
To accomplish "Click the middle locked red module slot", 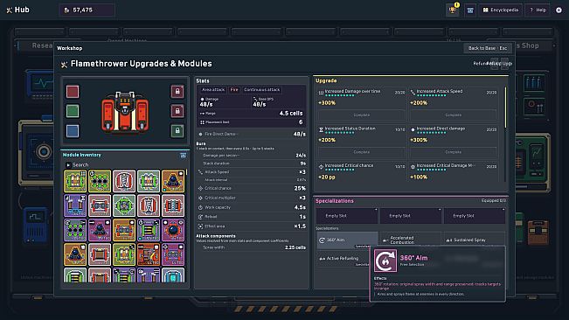I will (177, 111).
